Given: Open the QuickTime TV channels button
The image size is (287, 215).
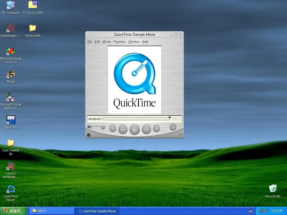Looking at the screenshot, I should 173,127.
